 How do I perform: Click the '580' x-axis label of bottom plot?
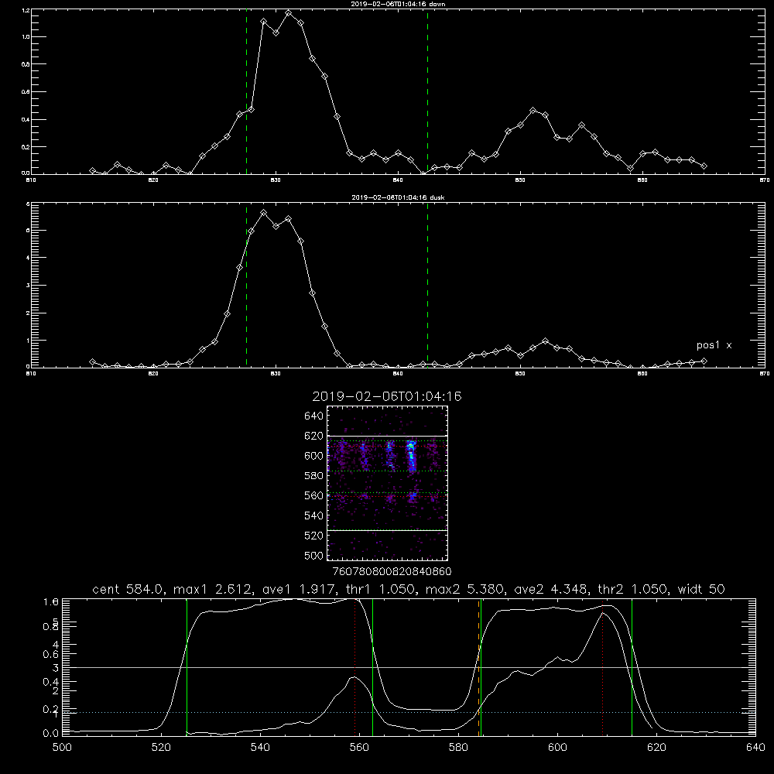coord(458,748)
